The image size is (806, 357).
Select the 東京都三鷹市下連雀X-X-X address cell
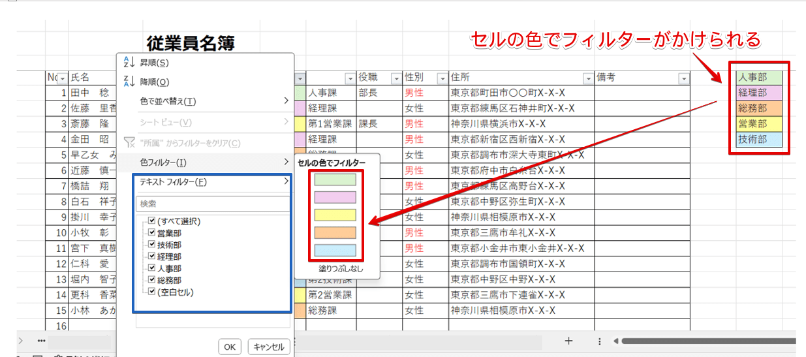[521, 295]
